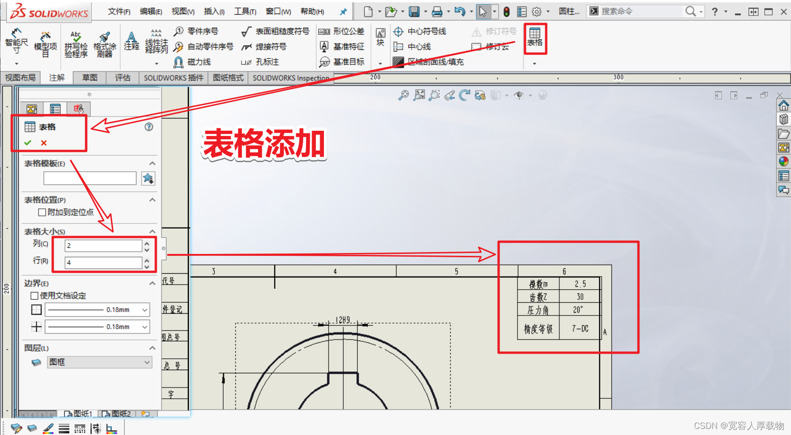The image size is (791, 435).
Task: Open the Blocks (块) tool
Action: [x=380, y=37]
